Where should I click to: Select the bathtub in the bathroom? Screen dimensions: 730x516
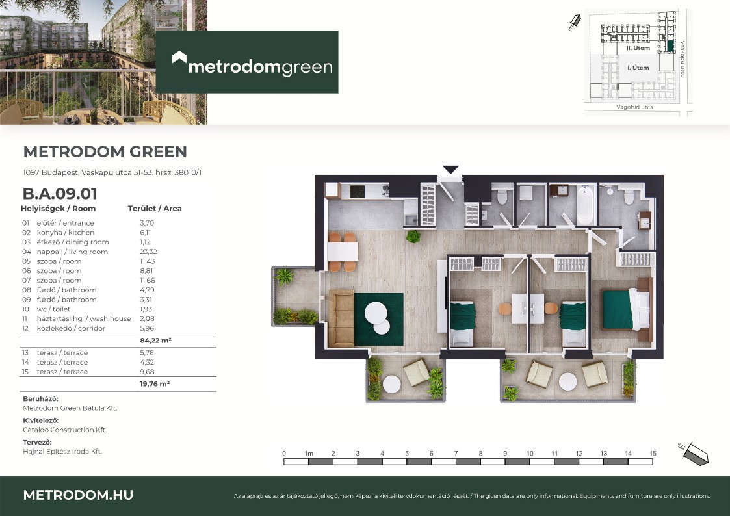[585, 203]
